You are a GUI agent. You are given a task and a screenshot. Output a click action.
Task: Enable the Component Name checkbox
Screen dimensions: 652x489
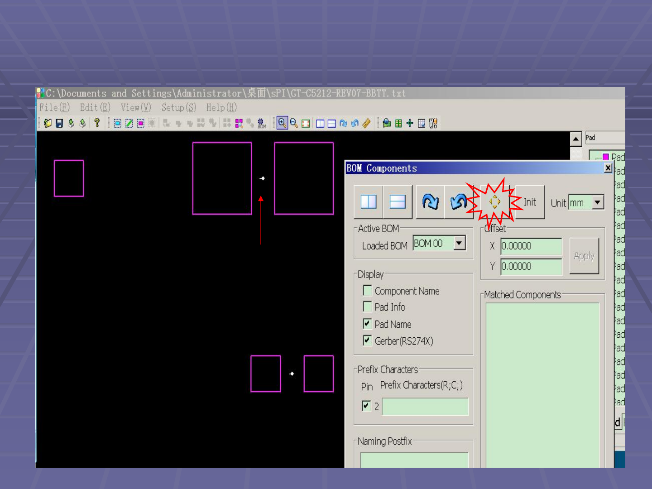pos(368,291)
